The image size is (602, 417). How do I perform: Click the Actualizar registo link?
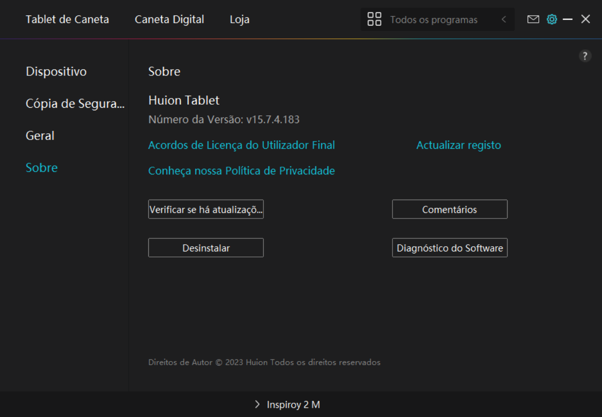[x=458, y=145]
